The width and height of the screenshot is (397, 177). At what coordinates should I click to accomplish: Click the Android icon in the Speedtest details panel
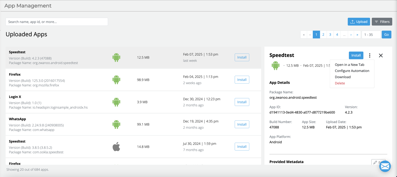276,65
